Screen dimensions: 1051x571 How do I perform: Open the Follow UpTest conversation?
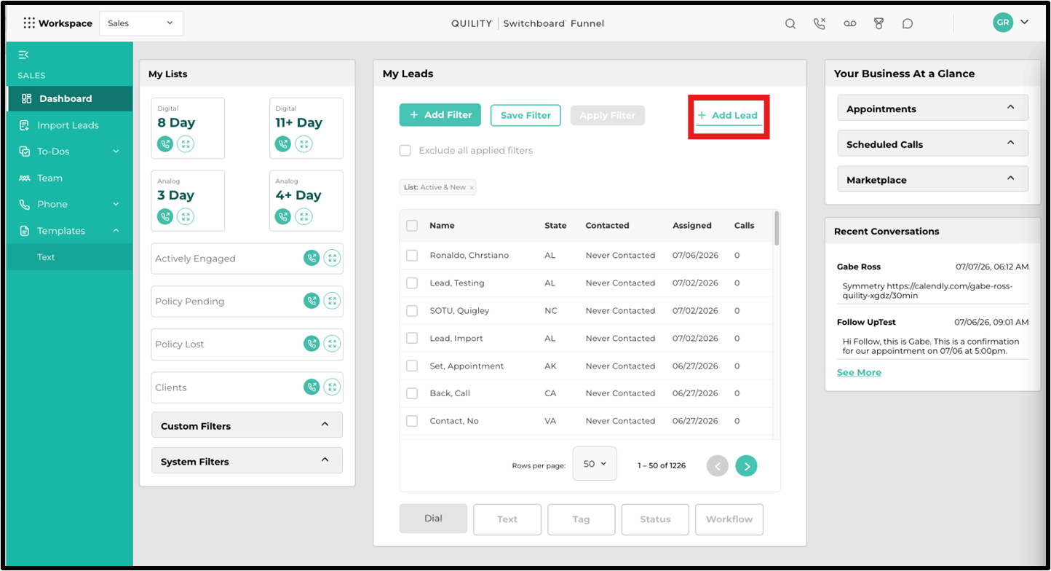(932, 339)
